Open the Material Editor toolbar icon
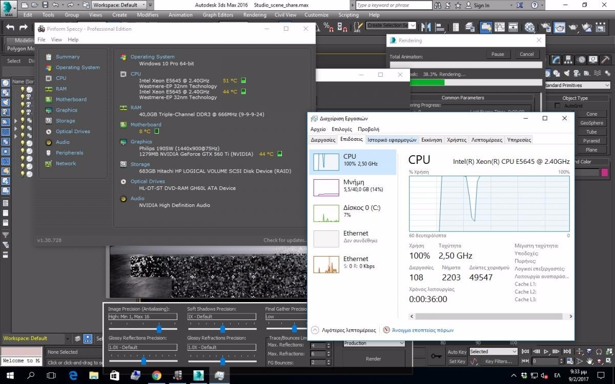This screenshot has height=384, width=615. [x=530, y=27]
